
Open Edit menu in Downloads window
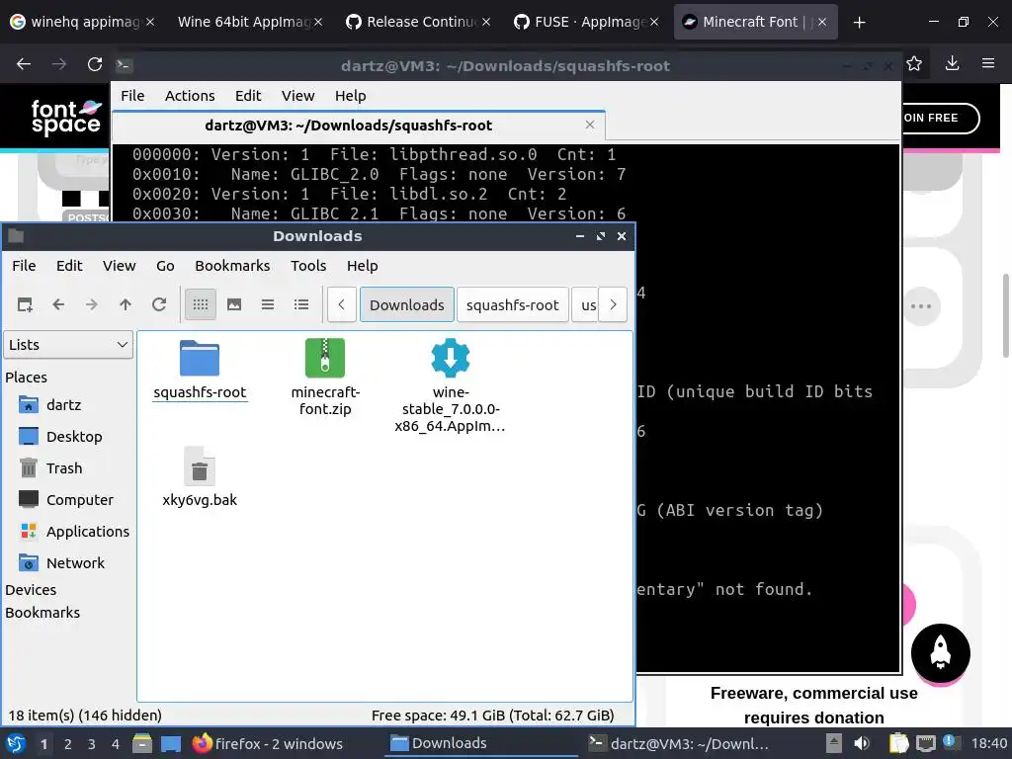click(x=69, y=266)
